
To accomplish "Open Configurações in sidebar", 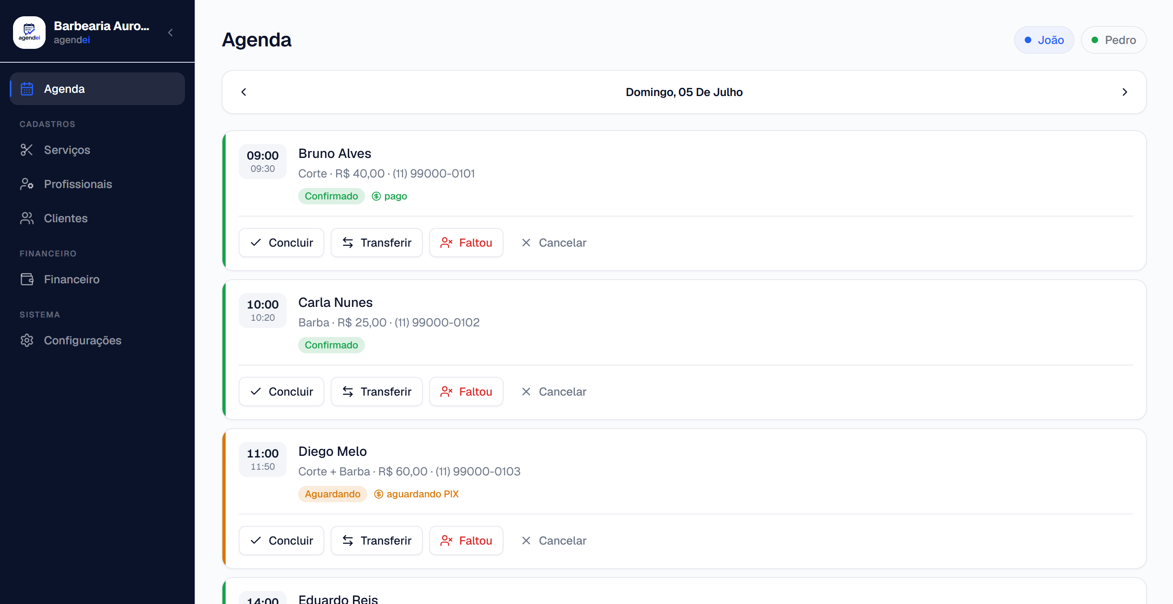I will pos(97,340).
